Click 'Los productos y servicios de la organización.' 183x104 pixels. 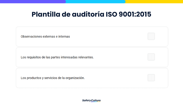[53, 78]
